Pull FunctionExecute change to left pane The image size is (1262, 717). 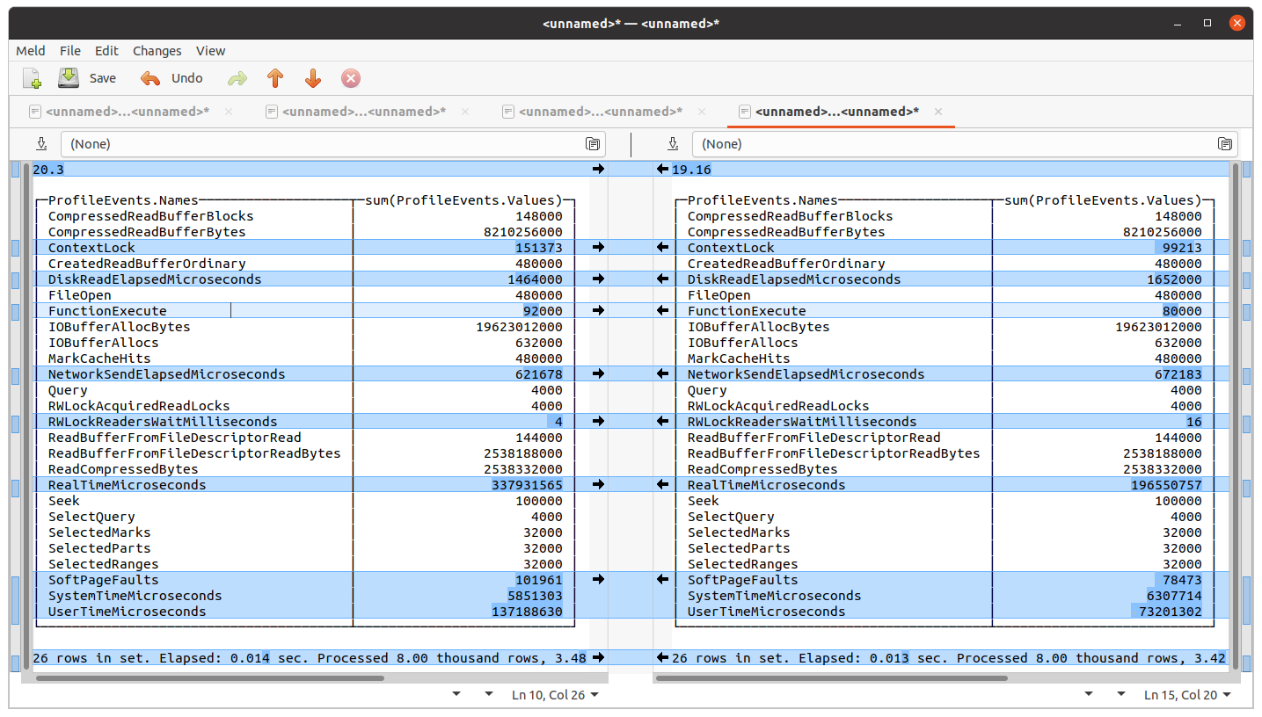[x=663, y=311]
